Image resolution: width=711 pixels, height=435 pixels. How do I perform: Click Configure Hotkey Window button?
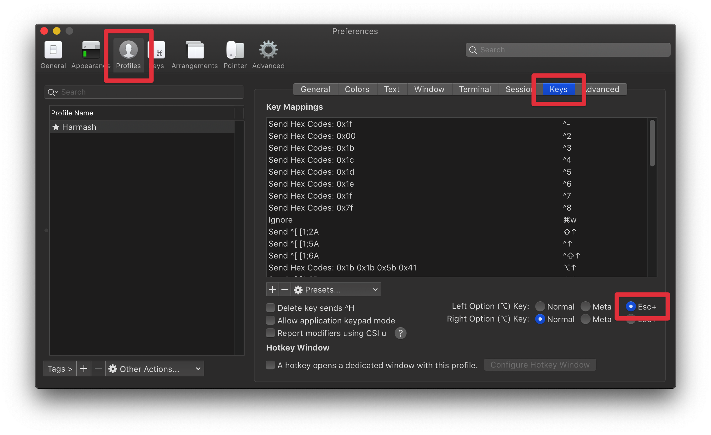(540, 365)
